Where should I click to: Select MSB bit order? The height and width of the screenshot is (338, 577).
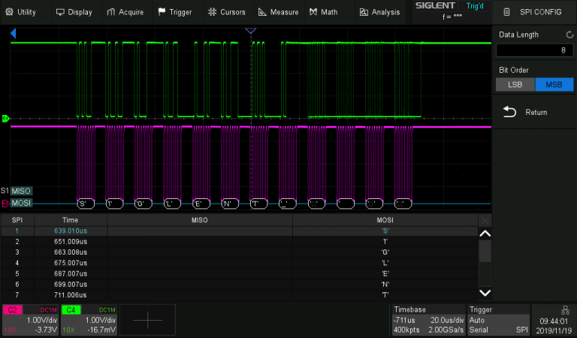tap(554, 84)
